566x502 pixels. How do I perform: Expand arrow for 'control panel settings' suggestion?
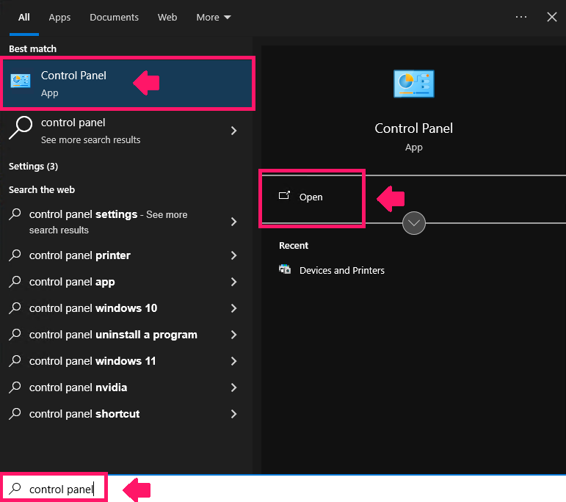click(x=233, y=222)
